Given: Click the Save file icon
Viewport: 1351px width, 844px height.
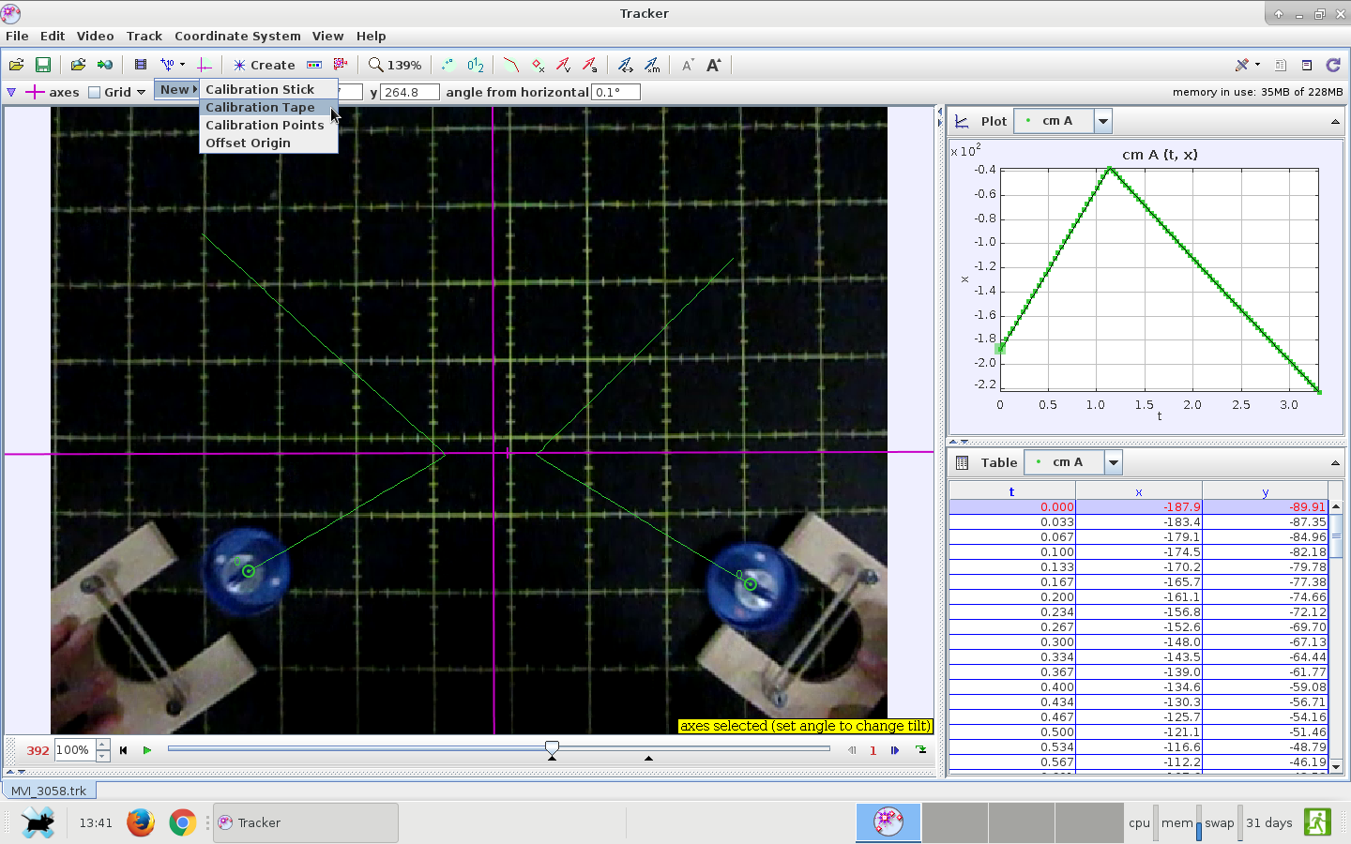Looking at the screenshot, I should (42, 65).
